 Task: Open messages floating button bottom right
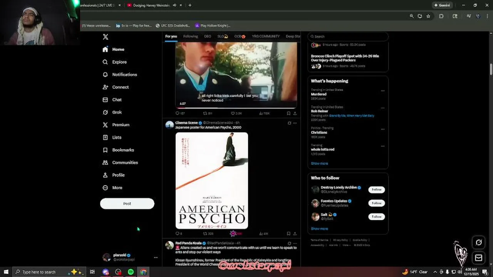(479, 258)
